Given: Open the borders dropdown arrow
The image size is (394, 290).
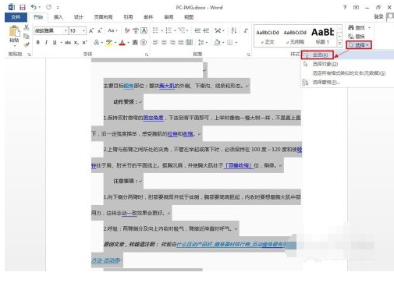Looking at the screenshot, I should [236, 43].
